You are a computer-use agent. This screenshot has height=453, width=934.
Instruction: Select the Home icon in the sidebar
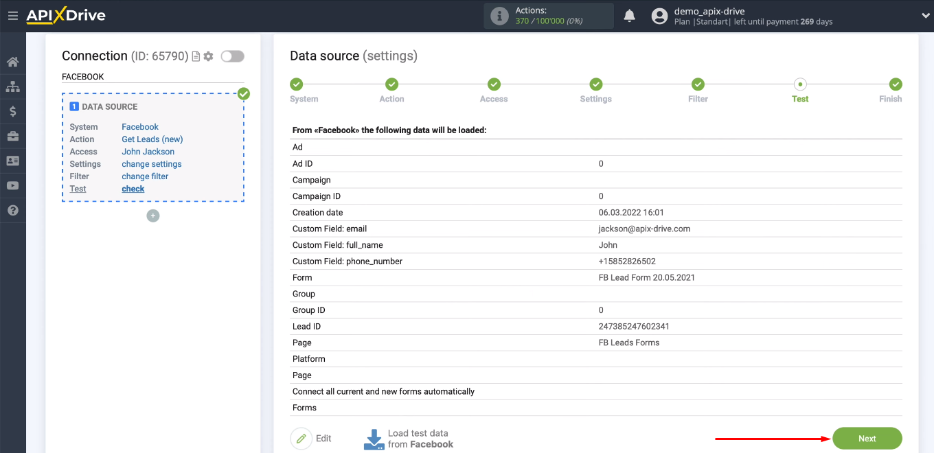tap(13, 62)
